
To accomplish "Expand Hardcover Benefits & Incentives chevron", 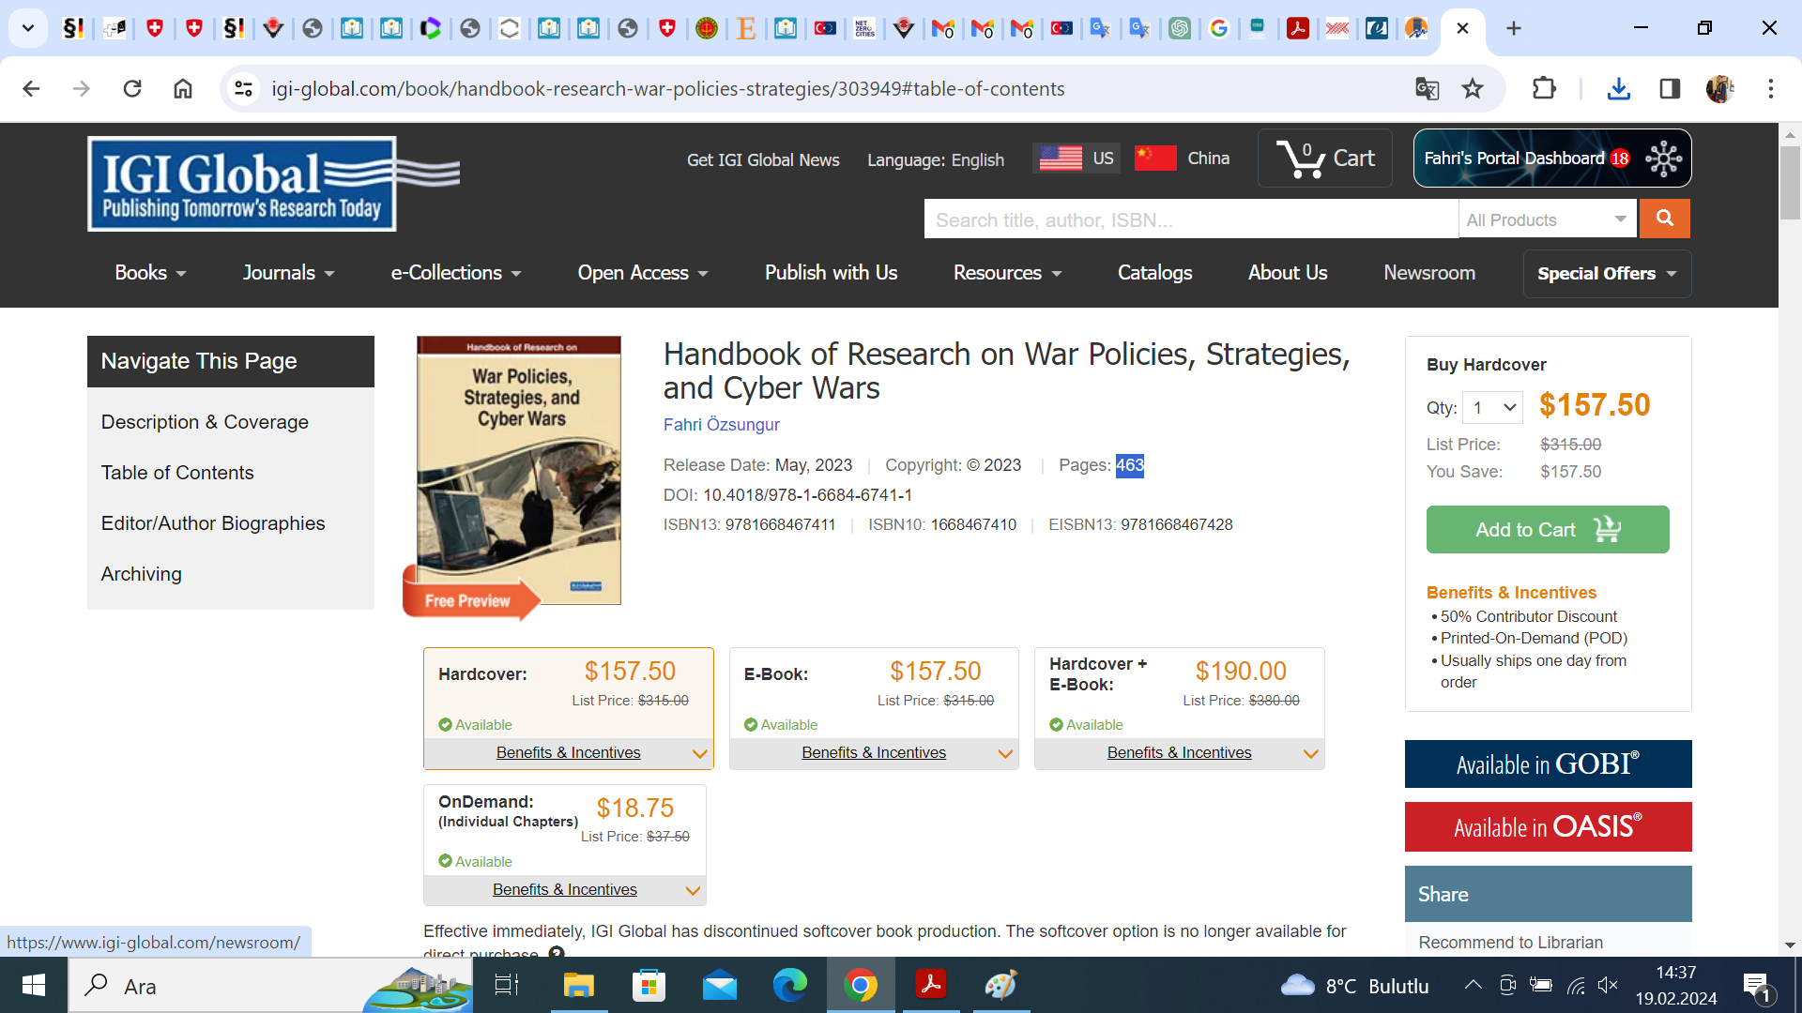I will [699, 754].
